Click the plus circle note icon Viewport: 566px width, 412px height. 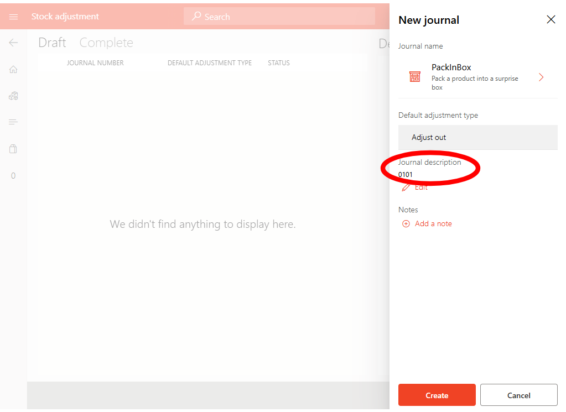[406, 224]
